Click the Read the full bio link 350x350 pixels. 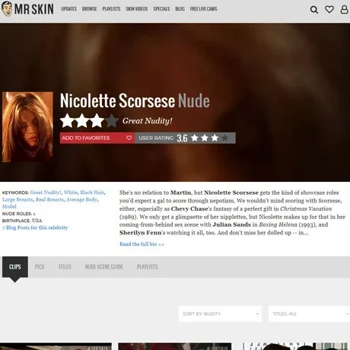[x=142, y=244]
